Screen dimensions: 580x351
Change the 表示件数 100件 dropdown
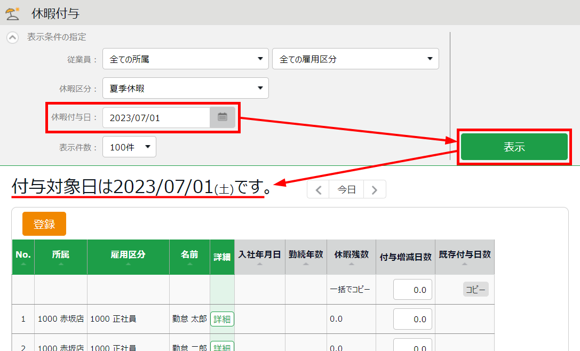point(129,147)
